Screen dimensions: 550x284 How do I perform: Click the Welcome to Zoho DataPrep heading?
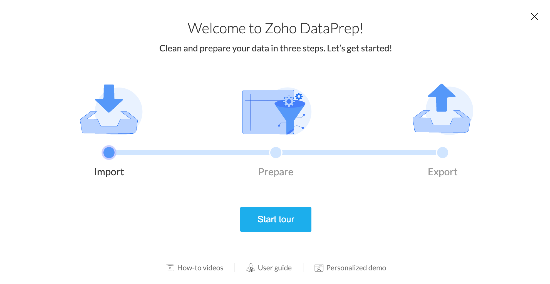pyautogui.click(x=275, y=28)
